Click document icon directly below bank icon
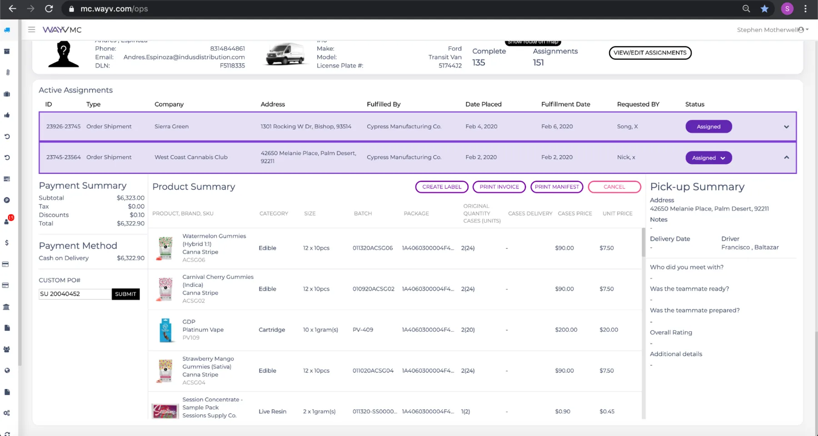This screenshot has width=818, height=436. 7,328
